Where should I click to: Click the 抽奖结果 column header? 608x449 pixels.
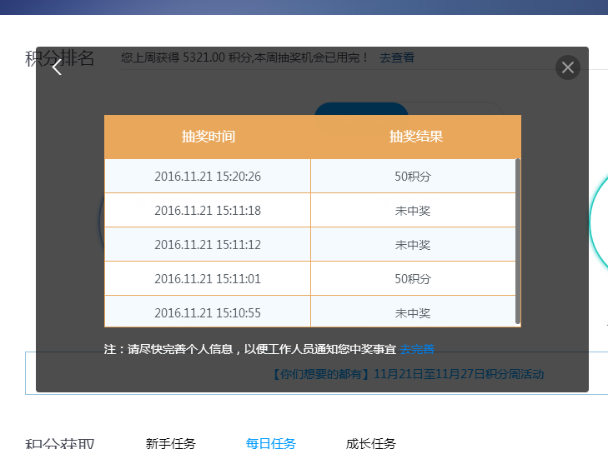tap(415, 137)
